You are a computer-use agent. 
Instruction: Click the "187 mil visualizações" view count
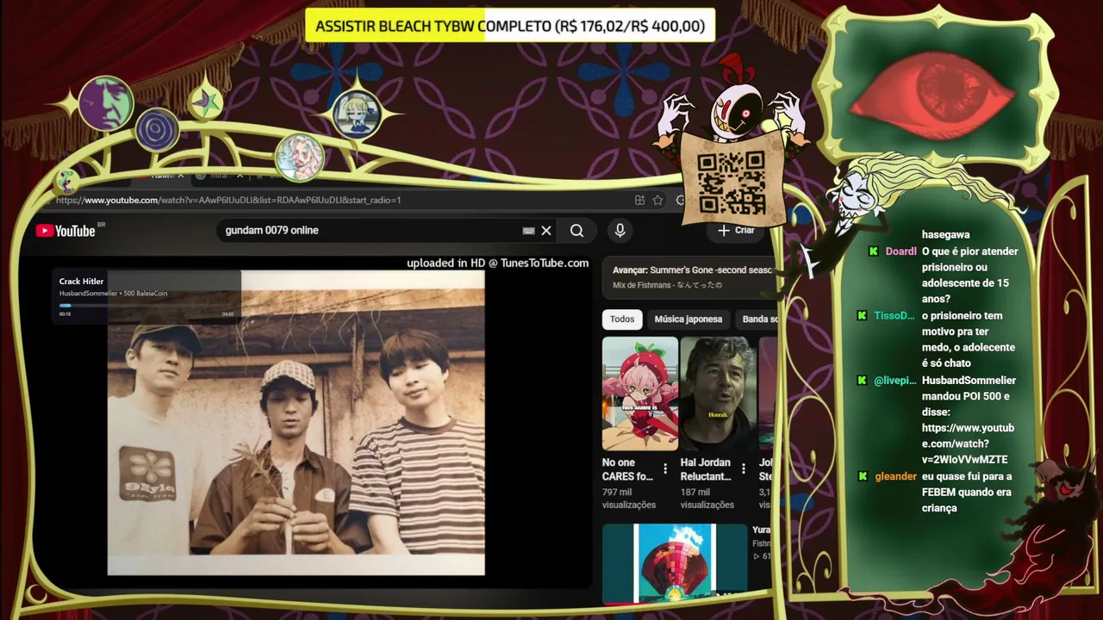coord(707,499)
